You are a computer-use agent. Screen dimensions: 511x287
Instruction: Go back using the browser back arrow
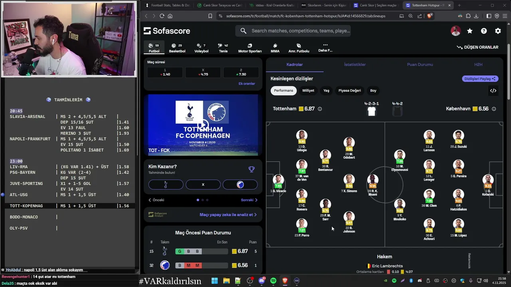(x=146, y=16)
